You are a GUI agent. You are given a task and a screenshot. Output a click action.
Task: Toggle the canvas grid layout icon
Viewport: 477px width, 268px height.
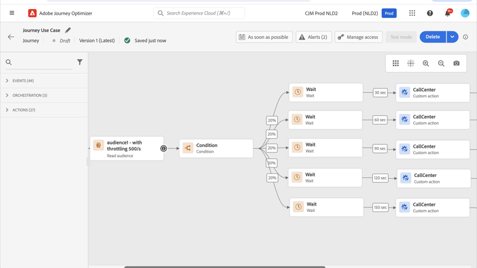(x=396, y=64)
